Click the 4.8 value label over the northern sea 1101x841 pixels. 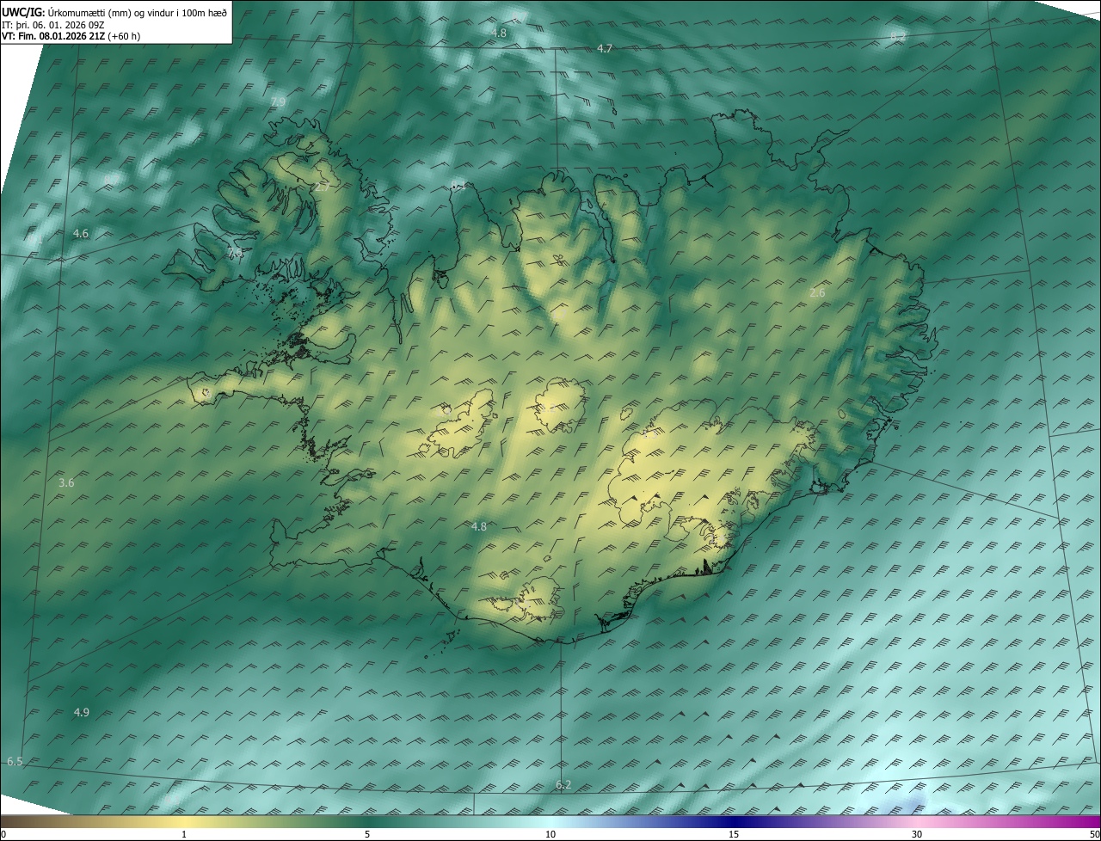point(499,34)
